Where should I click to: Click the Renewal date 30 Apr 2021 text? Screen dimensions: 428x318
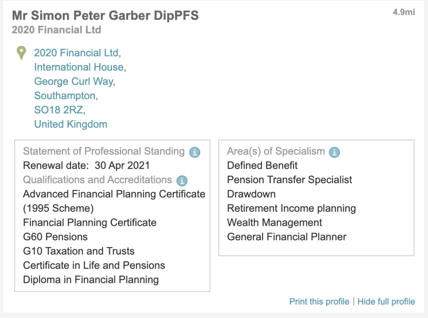(x=86, y=165)
